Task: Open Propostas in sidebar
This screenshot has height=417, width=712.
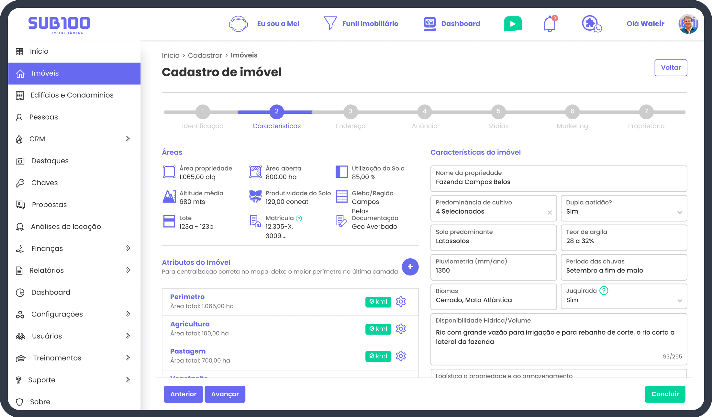Action: [74, 205]
